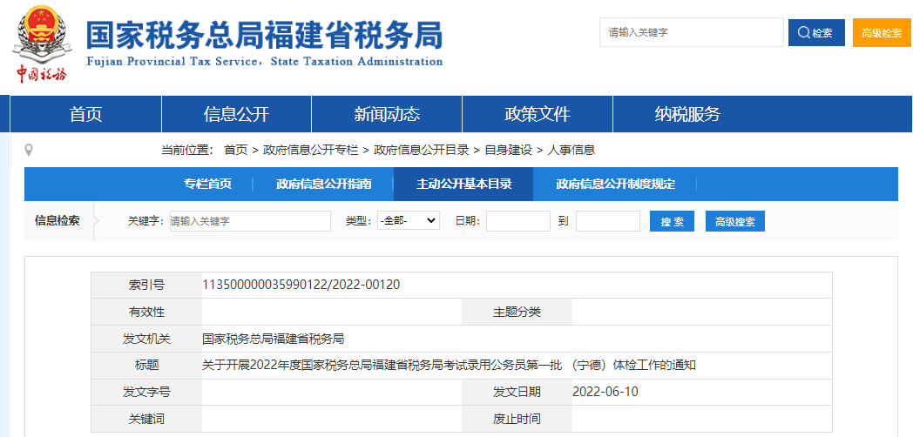Screen dimensions: 913x437
Task: Open 自身建设 breadcrumb link
Action: coord(508,150)
